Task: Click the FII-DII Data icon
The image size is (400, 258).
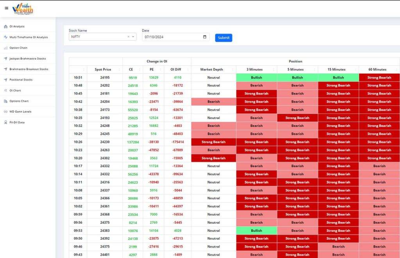Action: click(5, 122)
